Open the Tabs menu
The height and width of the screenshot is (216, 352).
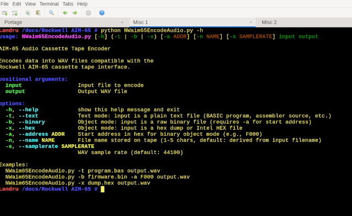click(68, 4)
